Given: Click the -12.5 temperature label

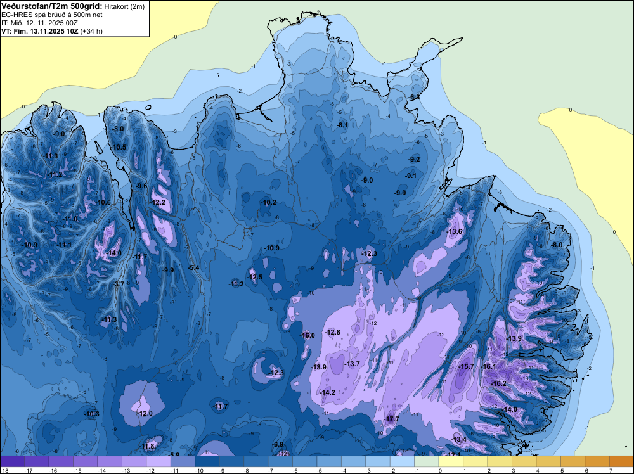Looking at the screenshot, I should click(255, 277).
